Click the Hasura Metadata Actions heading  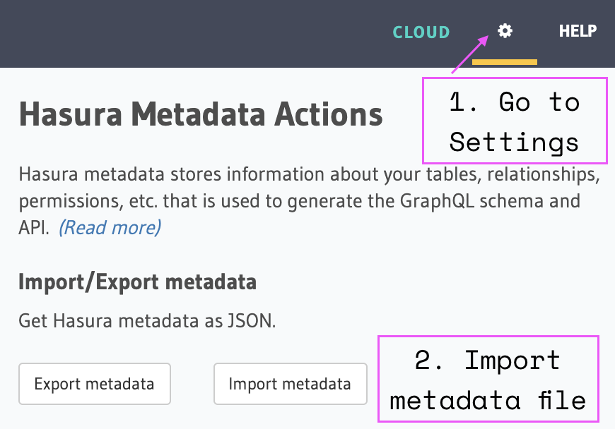pos(201,114)
